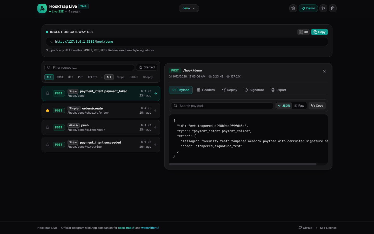374x234 pixels.
Task: Star the GitHub push request
Action: [x=48, y=127]
